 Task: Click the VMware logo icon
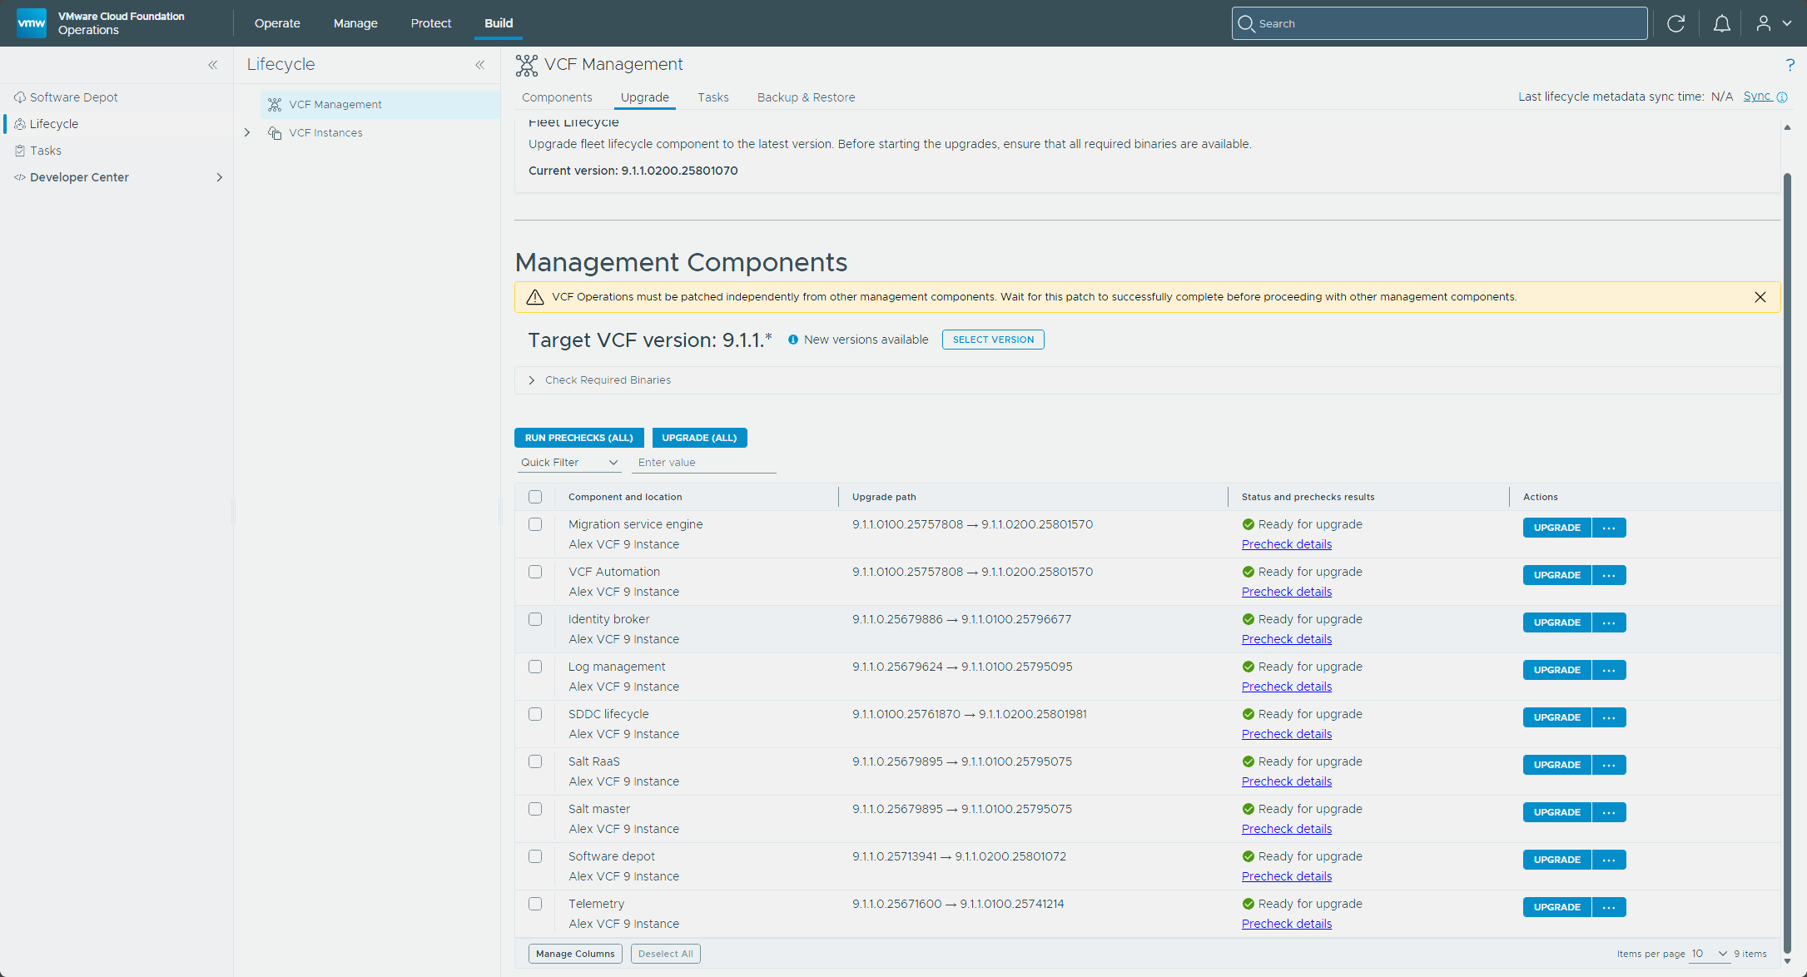(32, 22)
